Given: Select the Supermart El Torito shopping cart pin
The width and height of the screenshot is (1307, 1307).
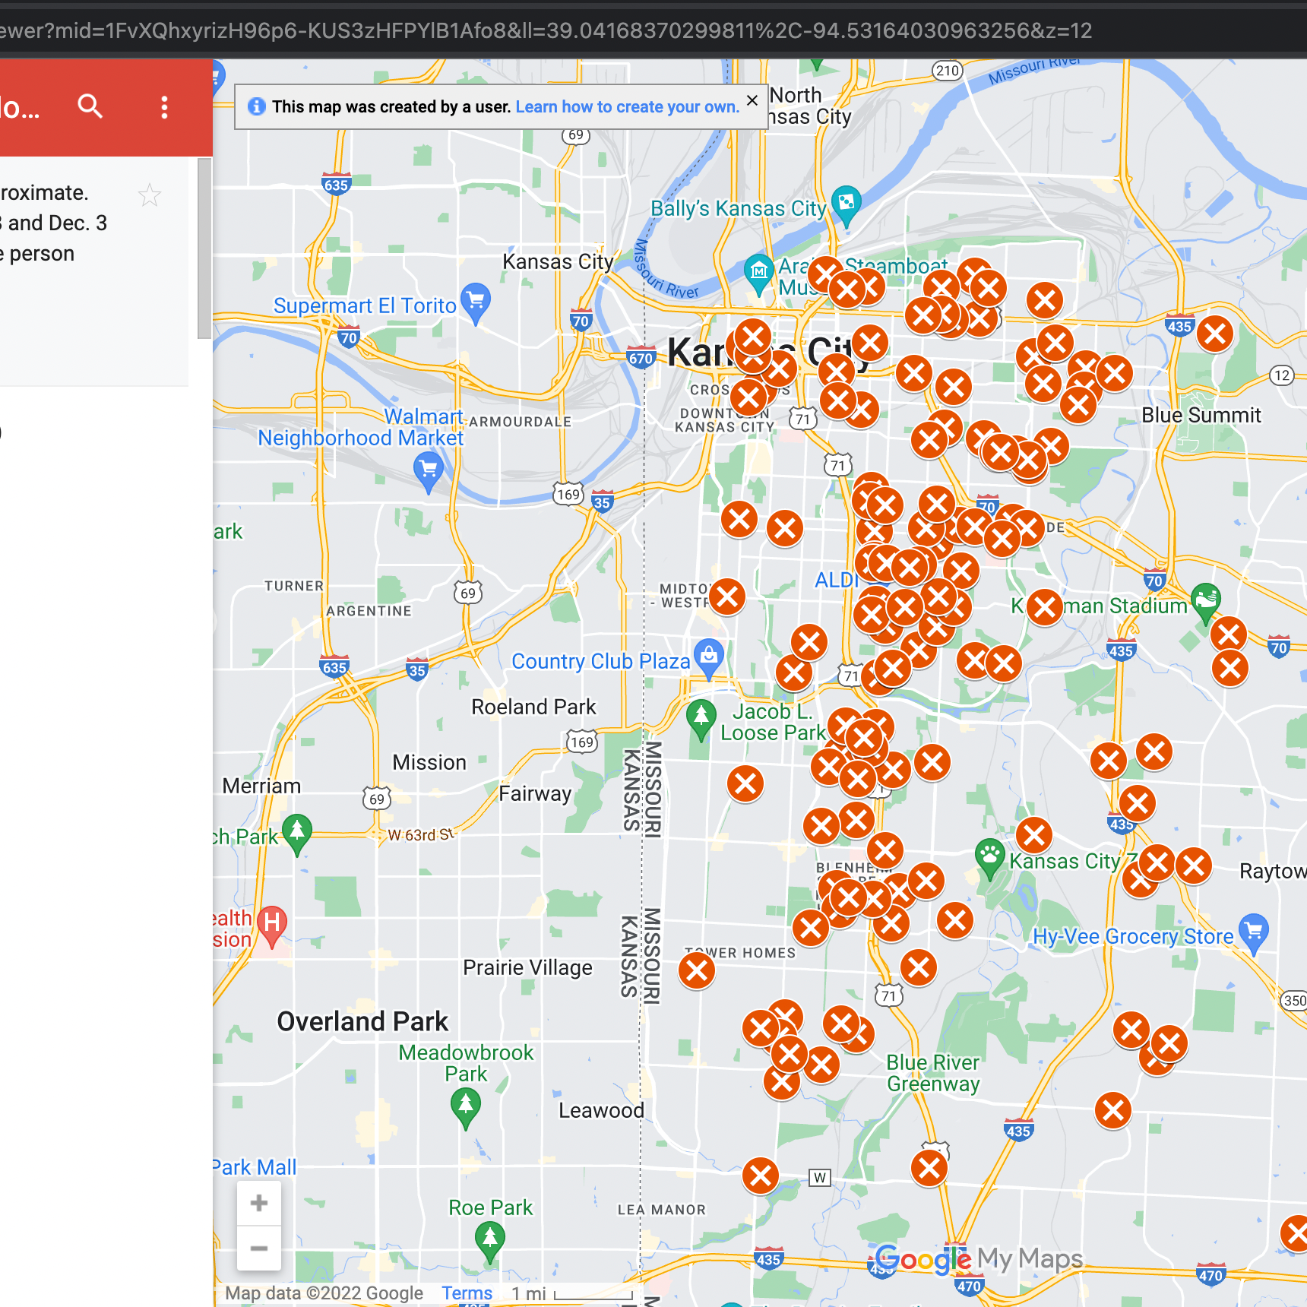Looking at the screenshot, I should pyautogui.click(x=476, y=303).
